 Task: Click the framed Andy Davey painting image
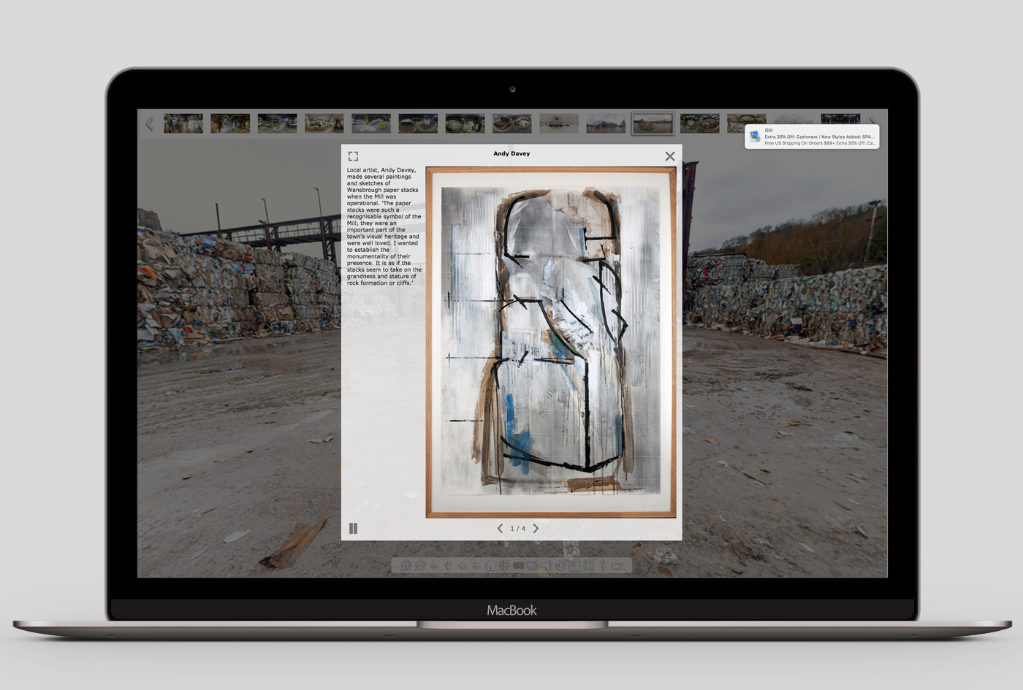(551, 342)
